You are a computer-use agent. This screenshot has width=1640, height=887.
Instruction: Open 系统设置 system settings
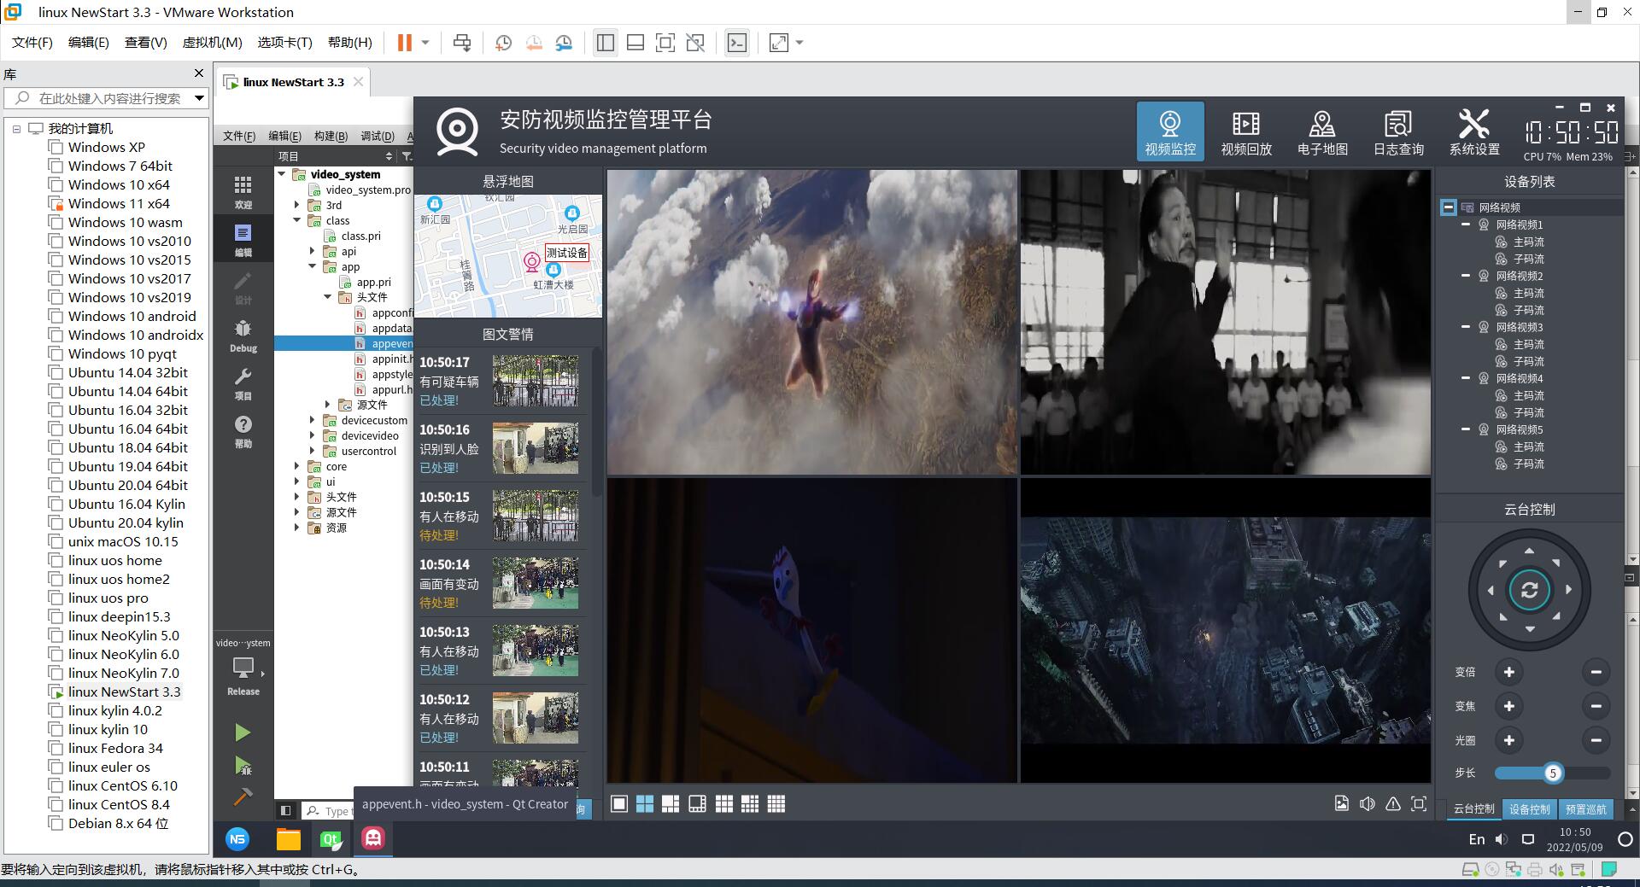1473,132
